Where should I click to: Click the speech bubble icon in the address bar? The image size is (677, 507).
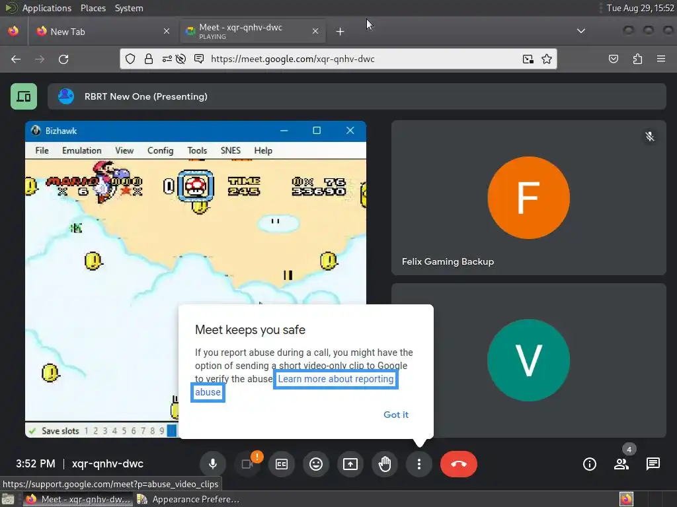click(x=199, y=59)
